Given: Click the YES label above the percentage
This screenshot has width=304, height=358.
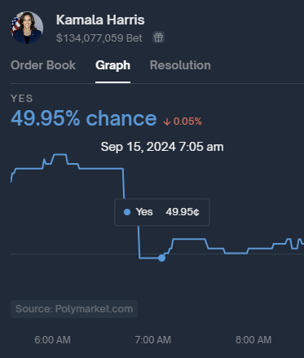Looking at the screenshot, I should point(22,99).
